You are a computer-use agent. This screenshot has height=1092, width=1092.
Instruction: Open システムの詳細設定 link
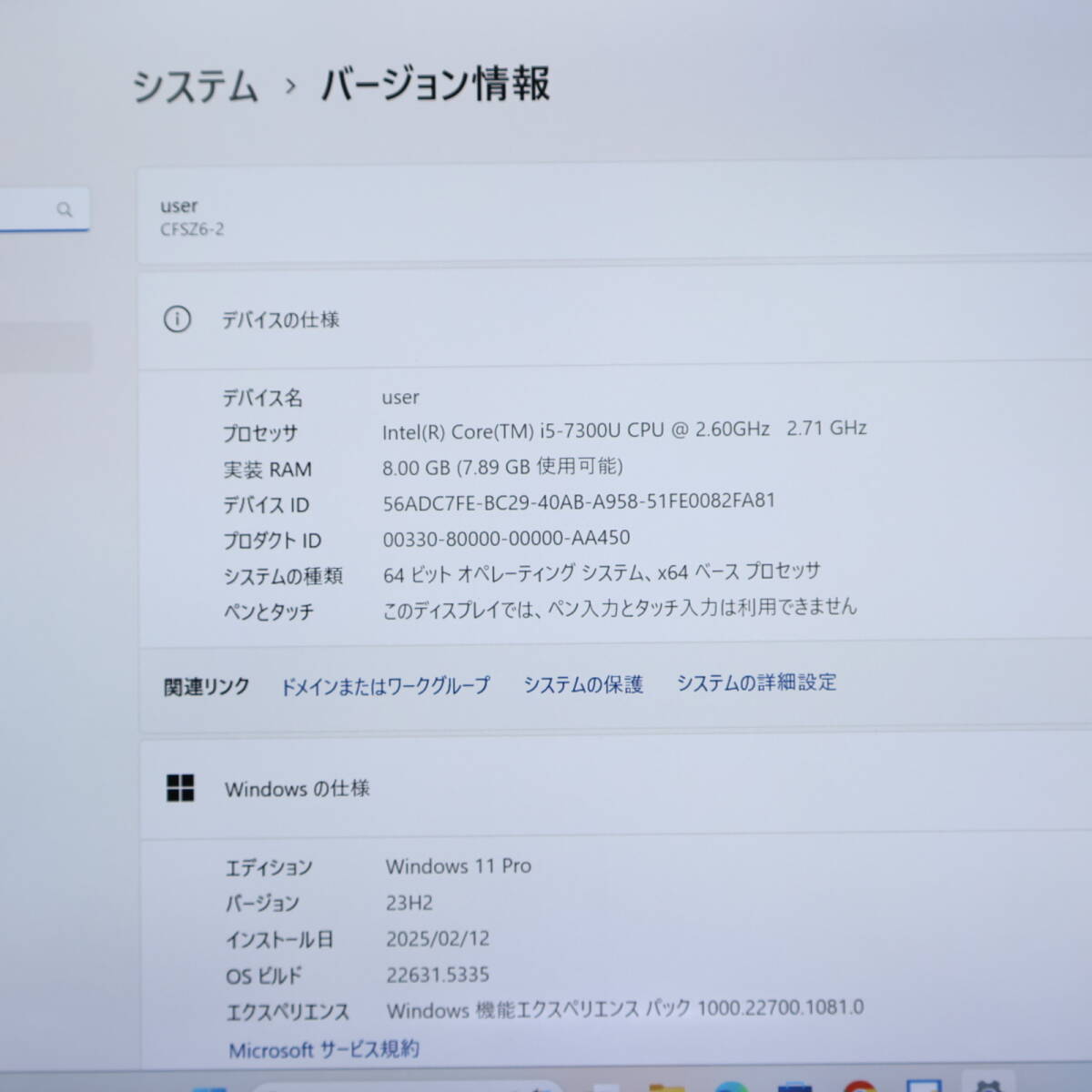(x=756, y=682)
